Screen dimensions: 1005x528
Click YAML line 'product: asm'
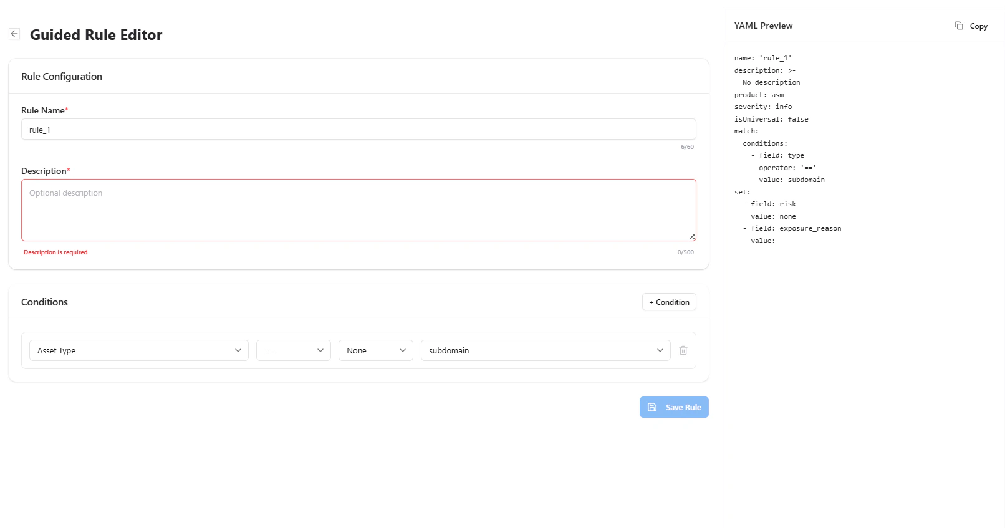(759, 95)
